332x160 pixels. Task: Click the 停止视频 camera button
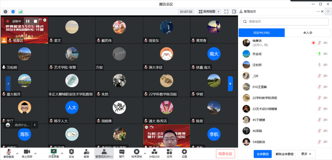(x=27, y=153)
